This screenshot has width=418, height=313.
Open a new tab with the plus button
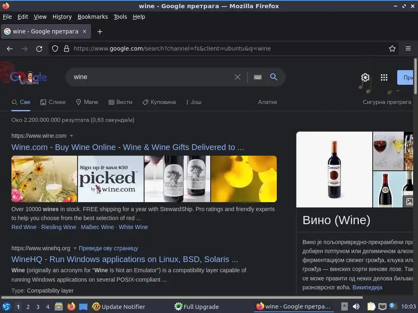(x=100, y=32)
